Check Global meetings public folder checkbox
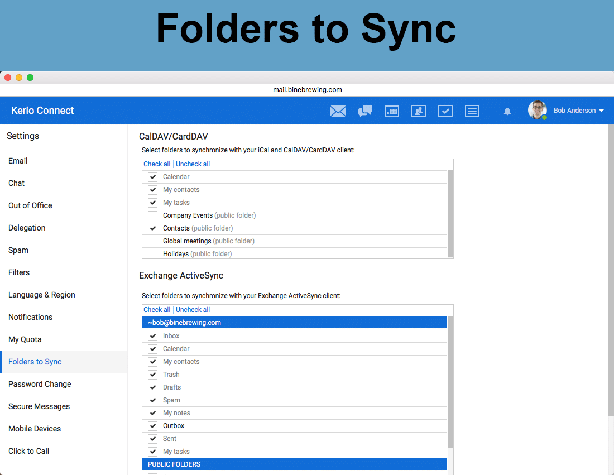614x475 pixels. [x=153, y=241]
